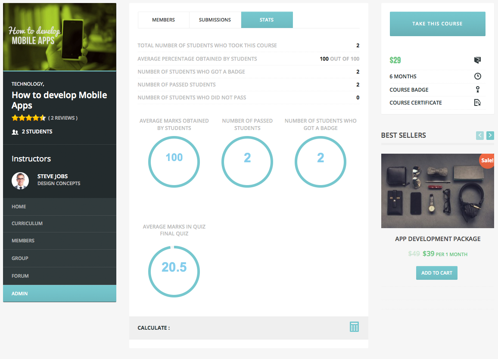Select the Stats tab
Viewport: 498px width, 359px height.
(267, 20)
